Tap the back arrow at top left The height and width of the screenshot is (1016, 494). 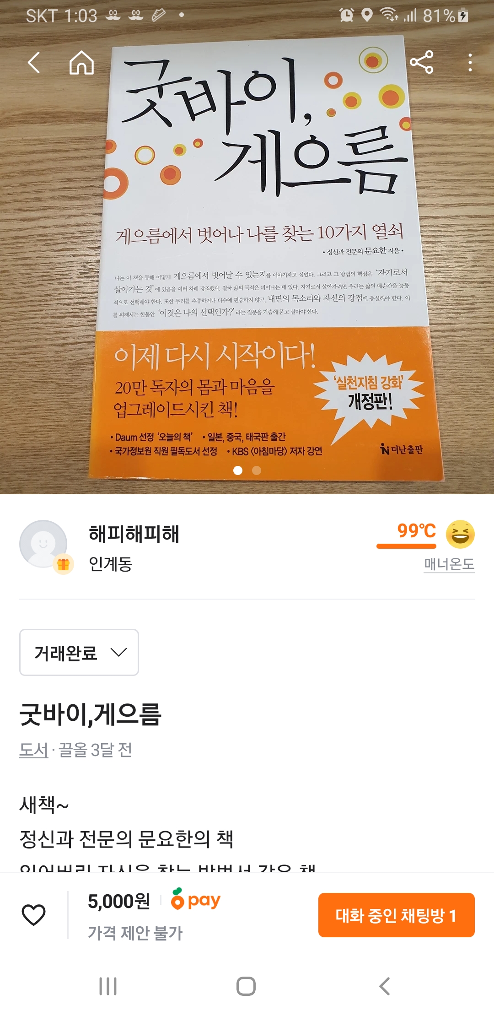(x=34, y=63)
